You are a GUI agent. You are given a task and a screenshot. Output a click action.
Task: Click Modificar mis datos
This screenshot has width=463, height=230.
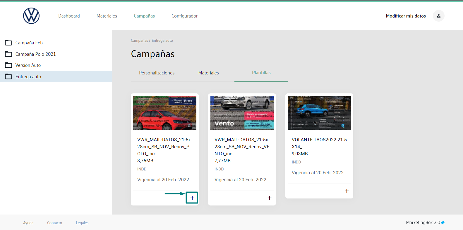406,16
